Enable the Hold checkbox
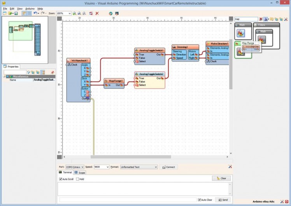291x206 pixels. (77, 179)
